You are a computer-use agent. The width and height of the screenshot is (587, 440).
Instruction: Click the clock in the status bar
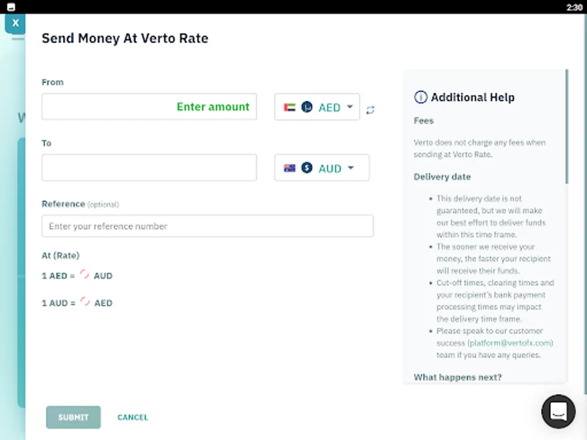point(574,7)
